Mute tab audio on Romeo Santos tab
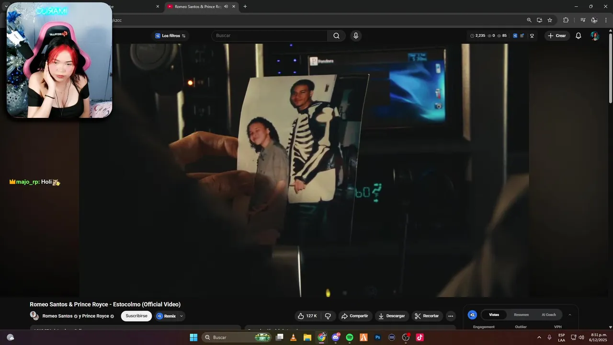Screen dimensions: 613x345 click(226, 7)
